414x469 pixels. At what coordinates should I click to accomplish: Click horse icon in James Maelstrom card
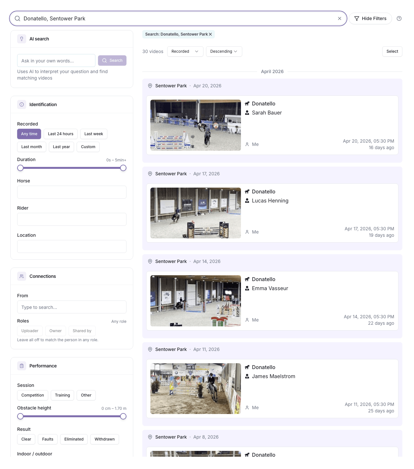[x=247, y=367]
